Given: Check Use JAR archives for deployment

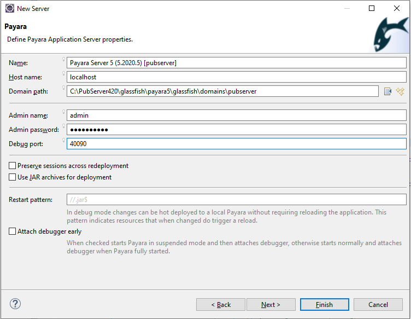Looking at the screenshot, I should [x=13, y=177].
